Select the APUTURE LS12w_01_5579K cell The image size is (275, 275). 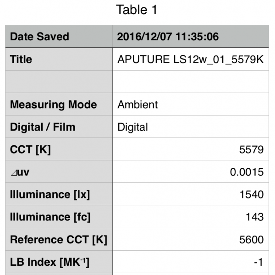pos(191,59)
